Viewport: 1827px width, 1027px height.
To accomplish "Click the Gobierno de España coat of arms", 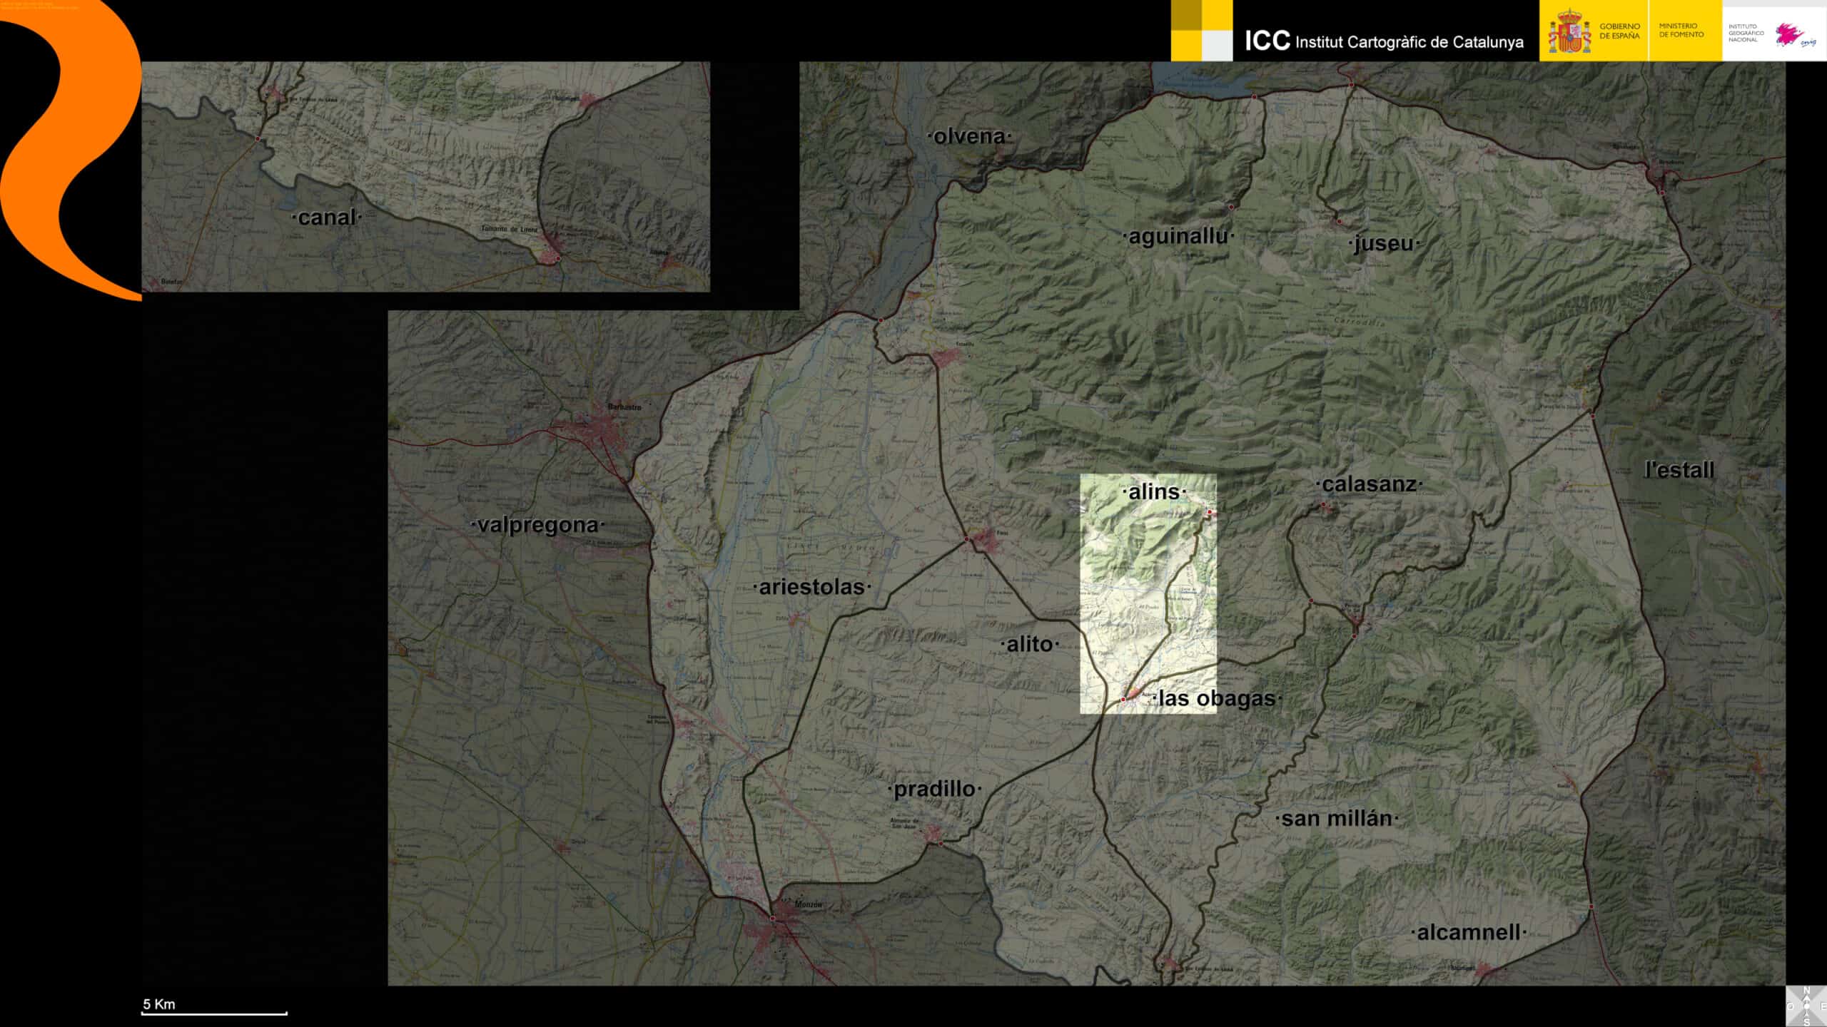I will 1569,31.
